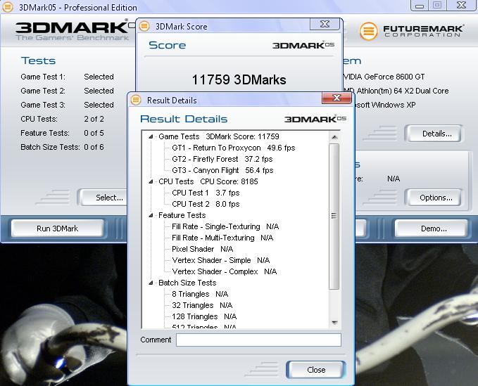
Task: Select Game Tests 3DMark Score: 11759 row
Action: pyautogui.click(x=219, y=136)
